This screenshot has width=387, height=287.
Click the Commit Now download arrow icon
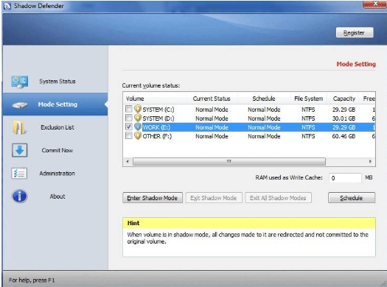coord(19,150)
